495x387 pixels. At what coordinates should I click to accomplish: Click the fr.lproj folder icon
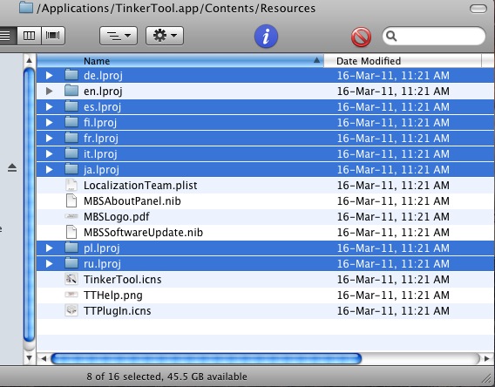(71, 138)
